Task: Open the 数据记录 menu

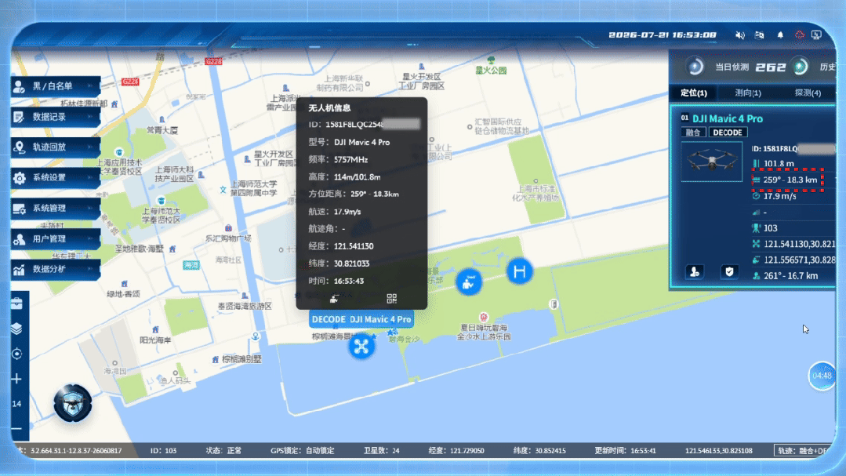Action: click(x=56, y=117)
